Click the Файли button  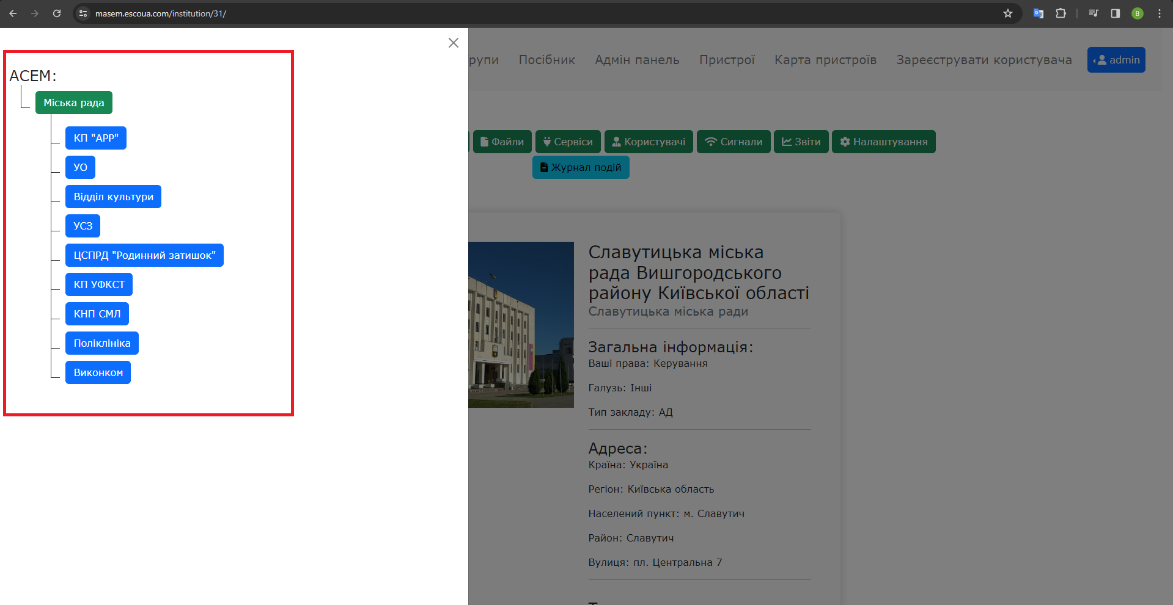502,142
